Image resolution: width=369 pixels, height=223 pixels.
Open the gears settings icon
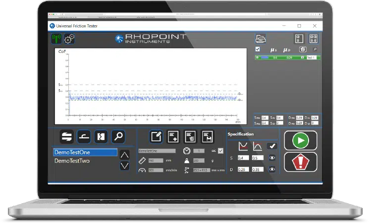click(x=69, y=39)
